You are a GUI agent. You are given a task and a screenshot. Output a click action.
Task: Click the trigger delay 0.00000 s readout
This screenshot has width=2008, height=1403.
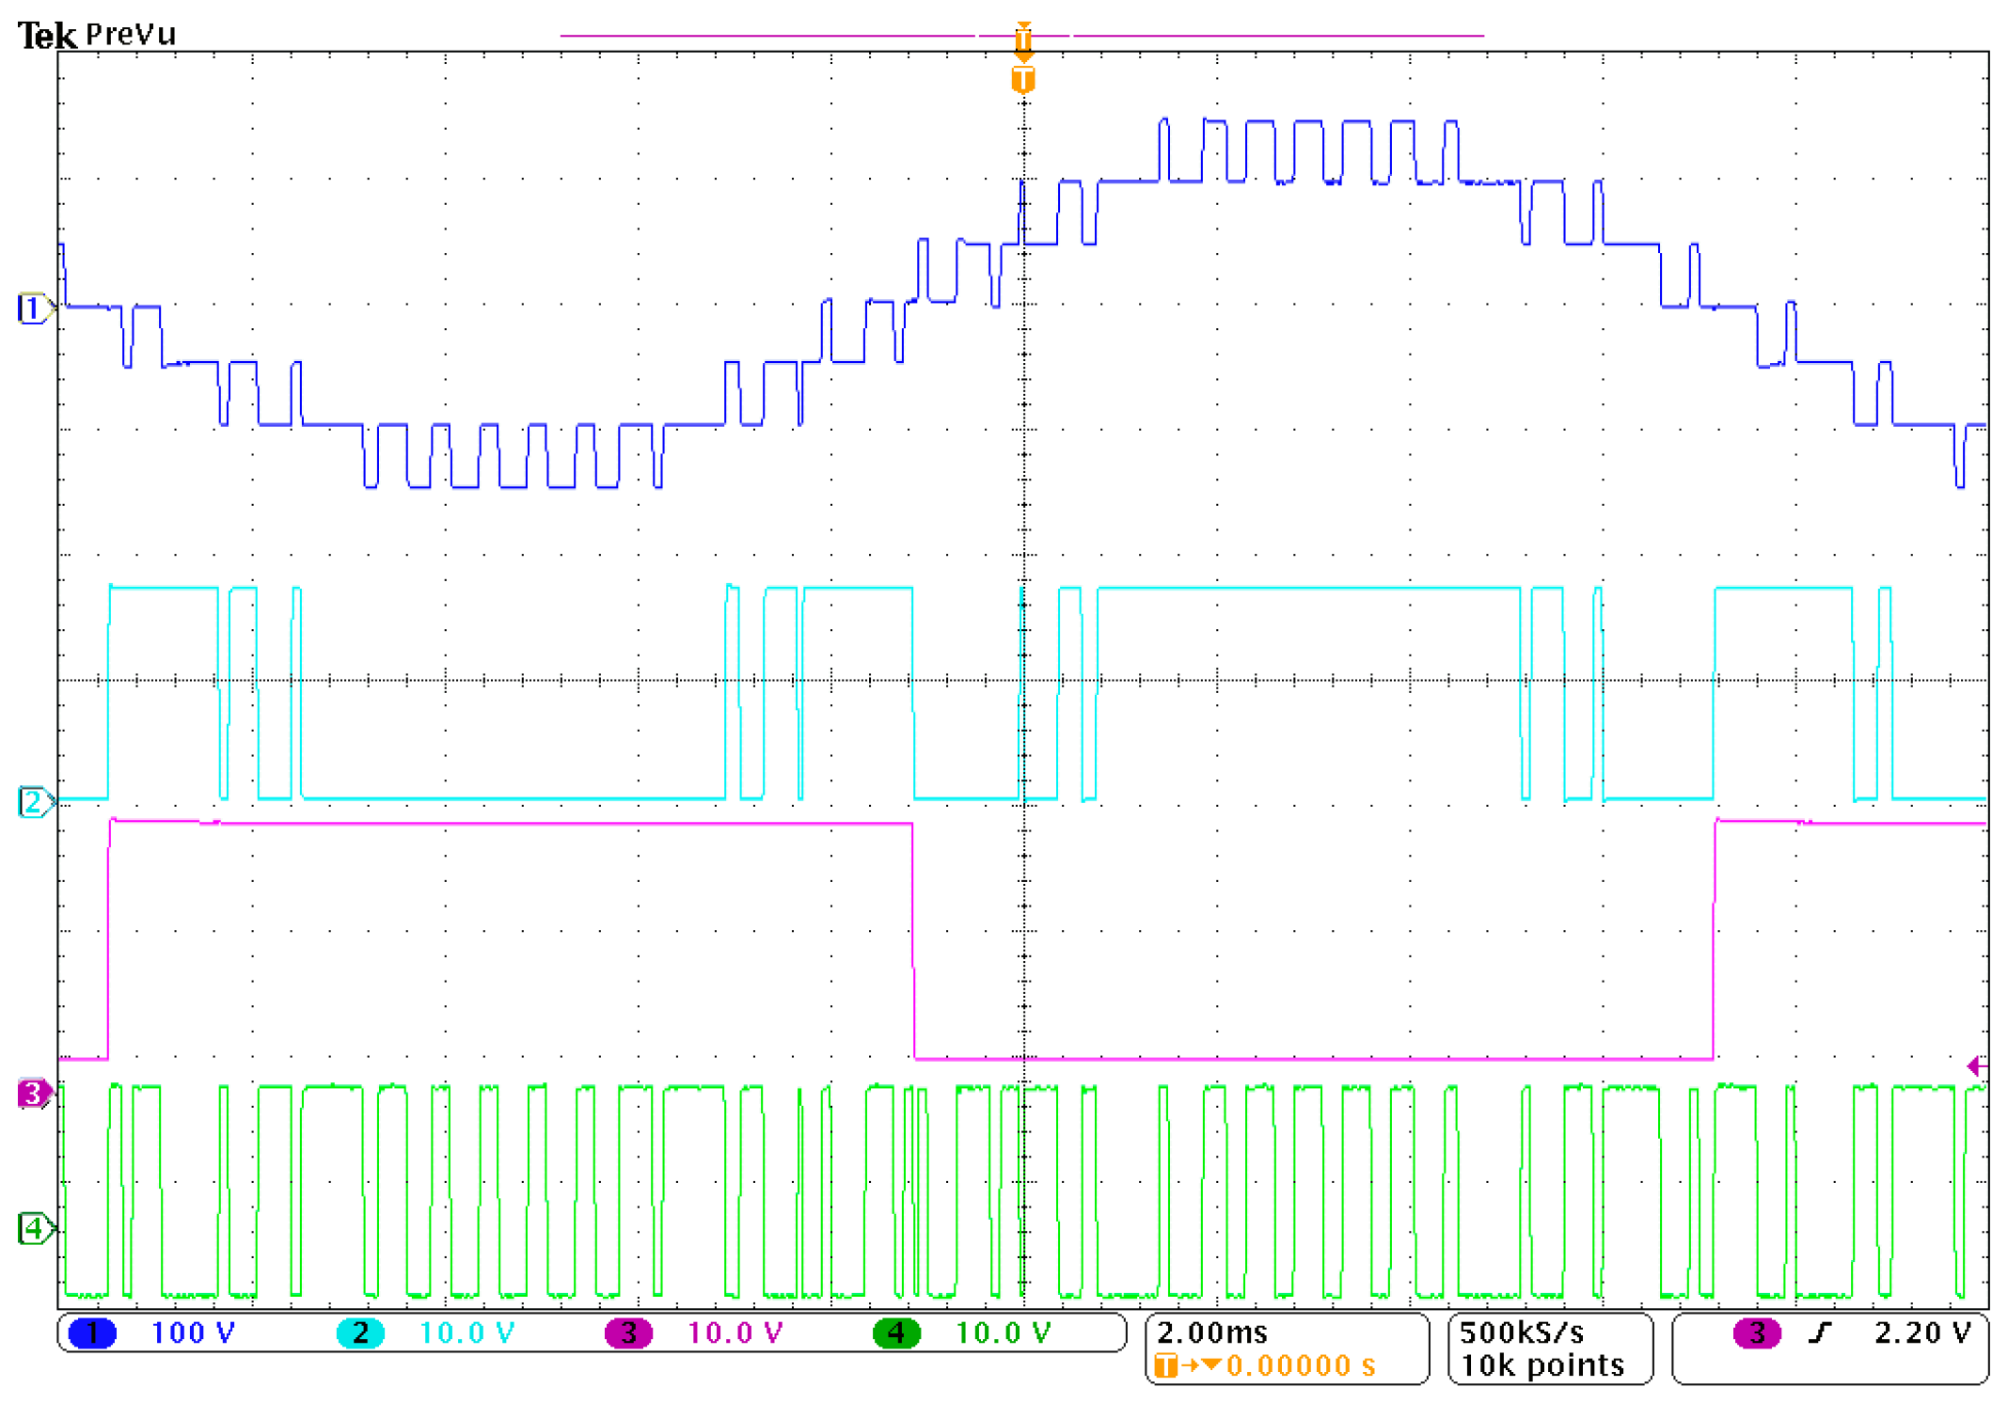pyautogui.click(x=1301, y=1365)
